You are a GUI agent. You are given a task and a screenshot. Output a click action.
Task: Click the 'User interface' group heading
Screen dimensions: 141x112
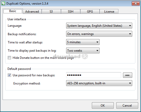(17, 19)
